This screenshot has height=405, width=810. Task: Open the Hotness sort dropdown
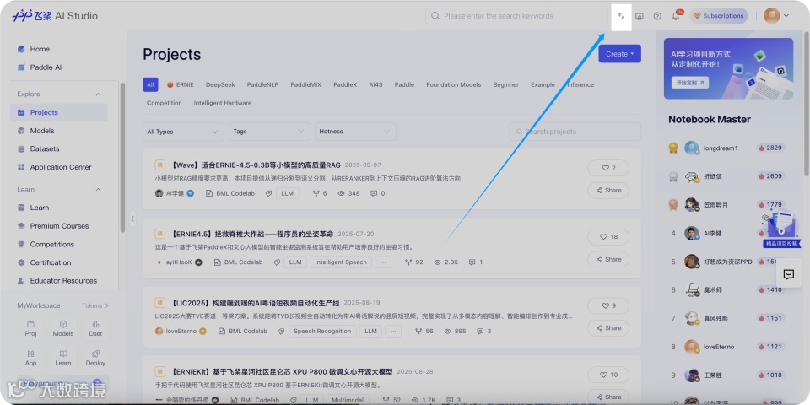(355, 132)
